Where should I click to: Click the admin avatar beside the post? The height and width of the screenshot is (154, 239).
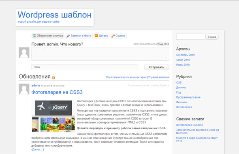pyautogui.click(x=24, y=89)
